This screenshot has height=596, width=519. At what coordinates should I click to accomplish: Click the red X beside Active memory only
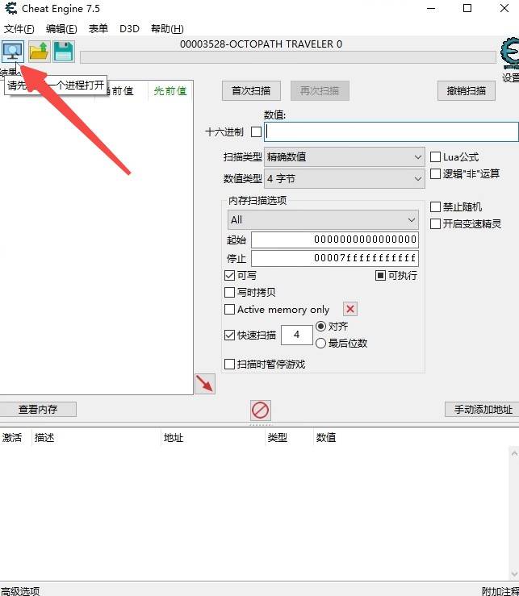pyautogui.click(x=350, y=309)
